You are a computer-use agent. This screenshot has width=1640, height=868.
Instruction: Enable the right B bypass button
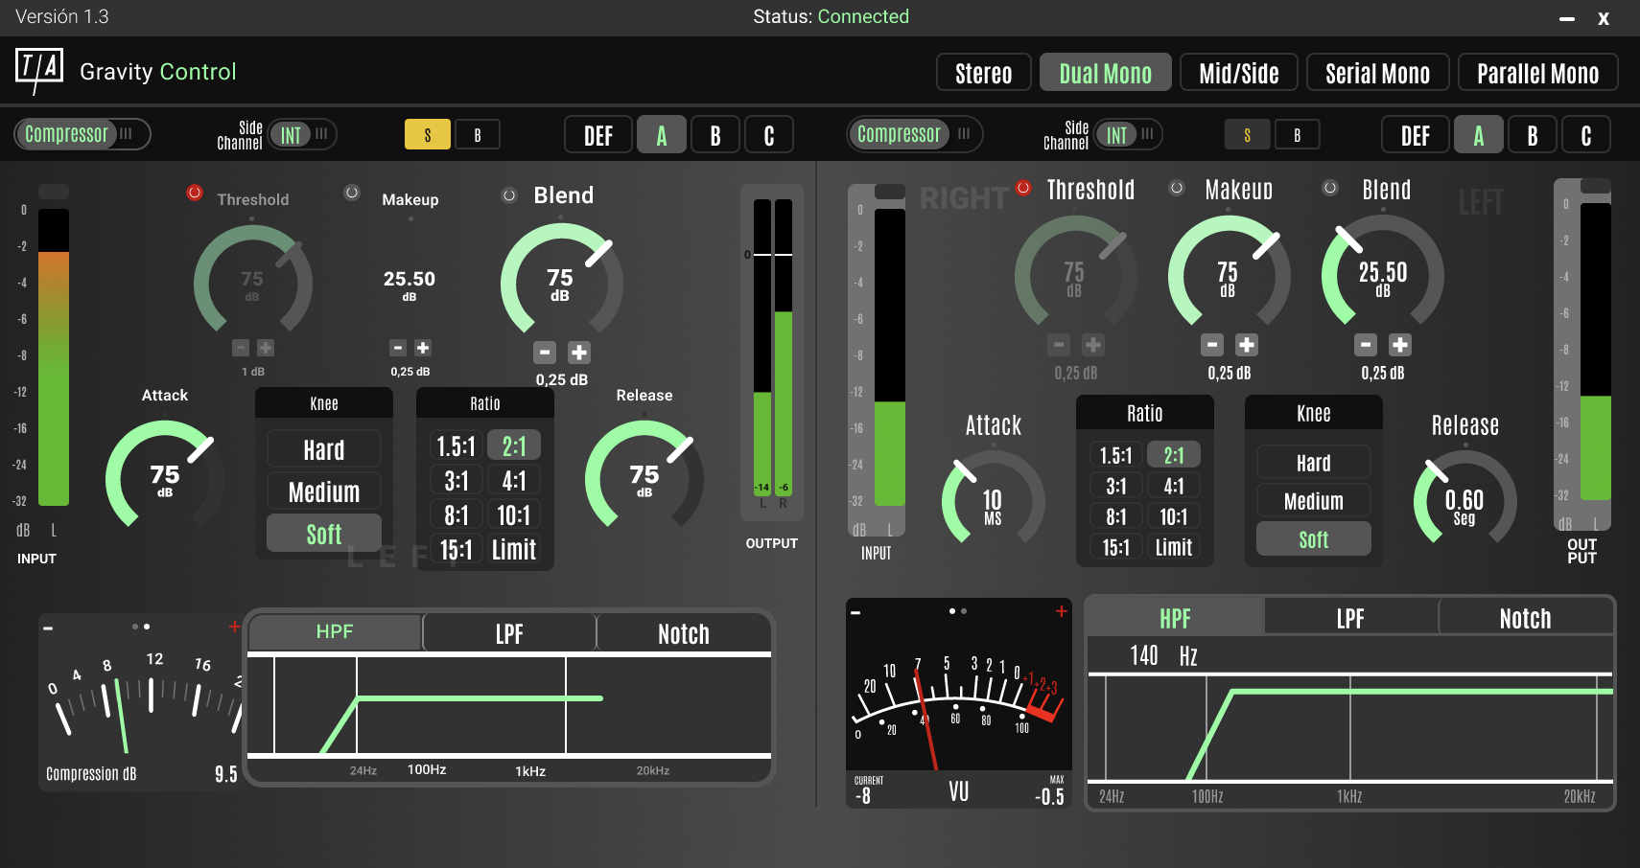pos(1298,135)
